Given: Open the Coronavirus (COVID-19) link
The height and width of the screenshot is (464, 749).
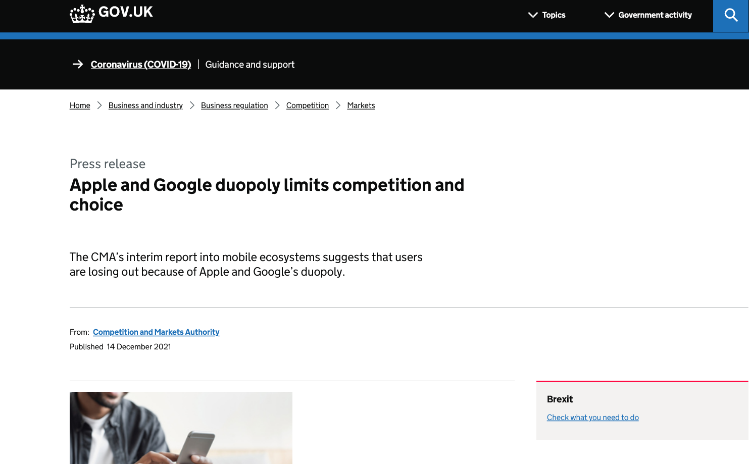Looking at the screenshot, I should [x=141, y=65].
